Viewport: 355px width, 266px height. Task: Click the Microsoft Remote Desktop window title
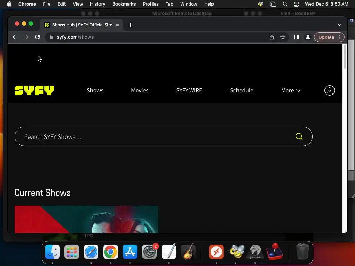point(182,14)
